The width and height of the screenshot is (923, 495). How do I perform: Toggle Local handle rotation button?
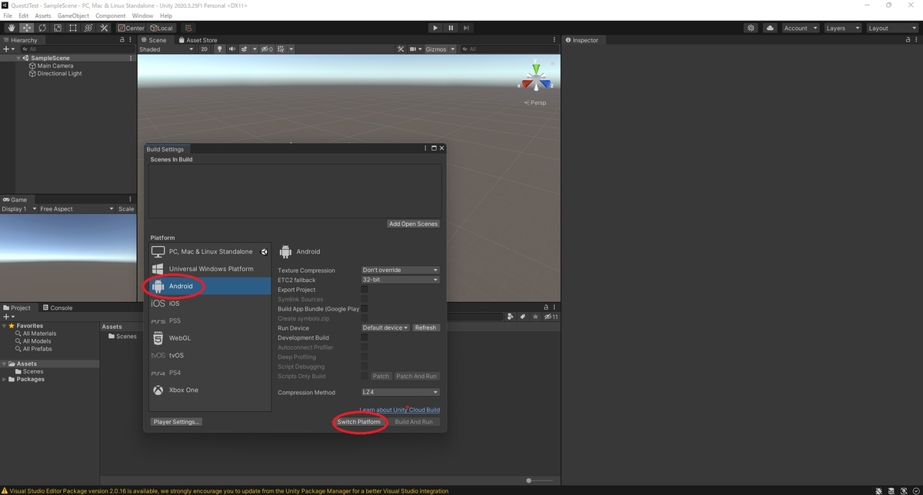point(161,28)
